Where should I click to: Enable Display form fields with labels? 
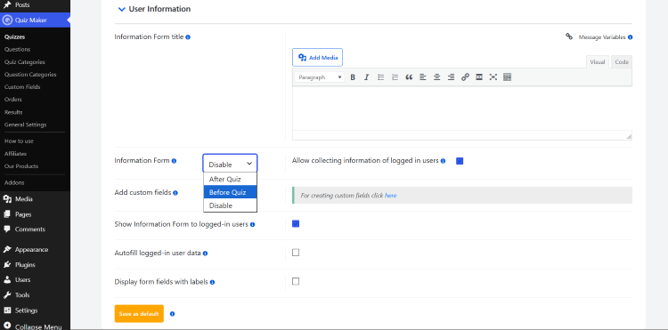point(296,281)
